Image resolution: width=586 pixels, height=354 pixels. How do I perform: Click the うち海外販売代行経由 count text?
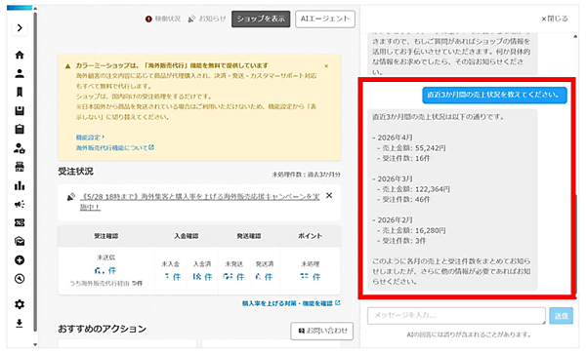[106, 284]
